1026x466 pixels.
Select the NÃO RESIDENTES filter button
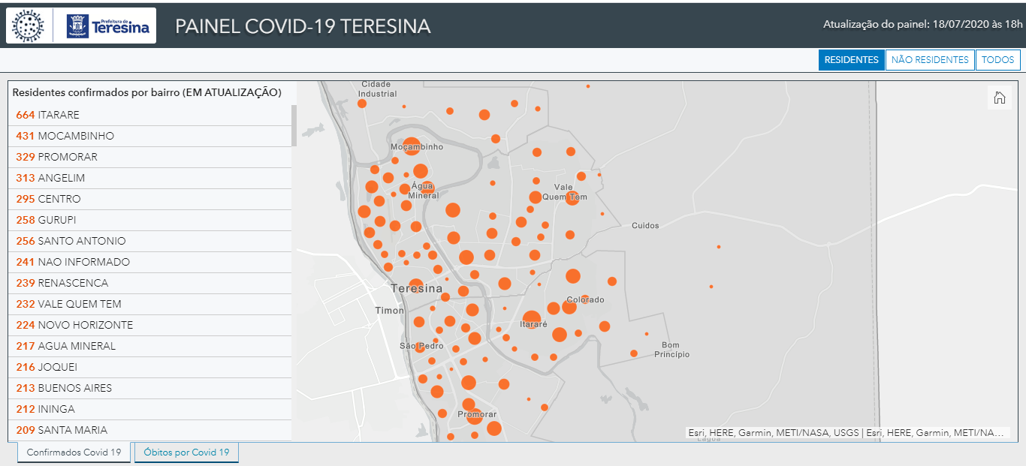point(930,60)
